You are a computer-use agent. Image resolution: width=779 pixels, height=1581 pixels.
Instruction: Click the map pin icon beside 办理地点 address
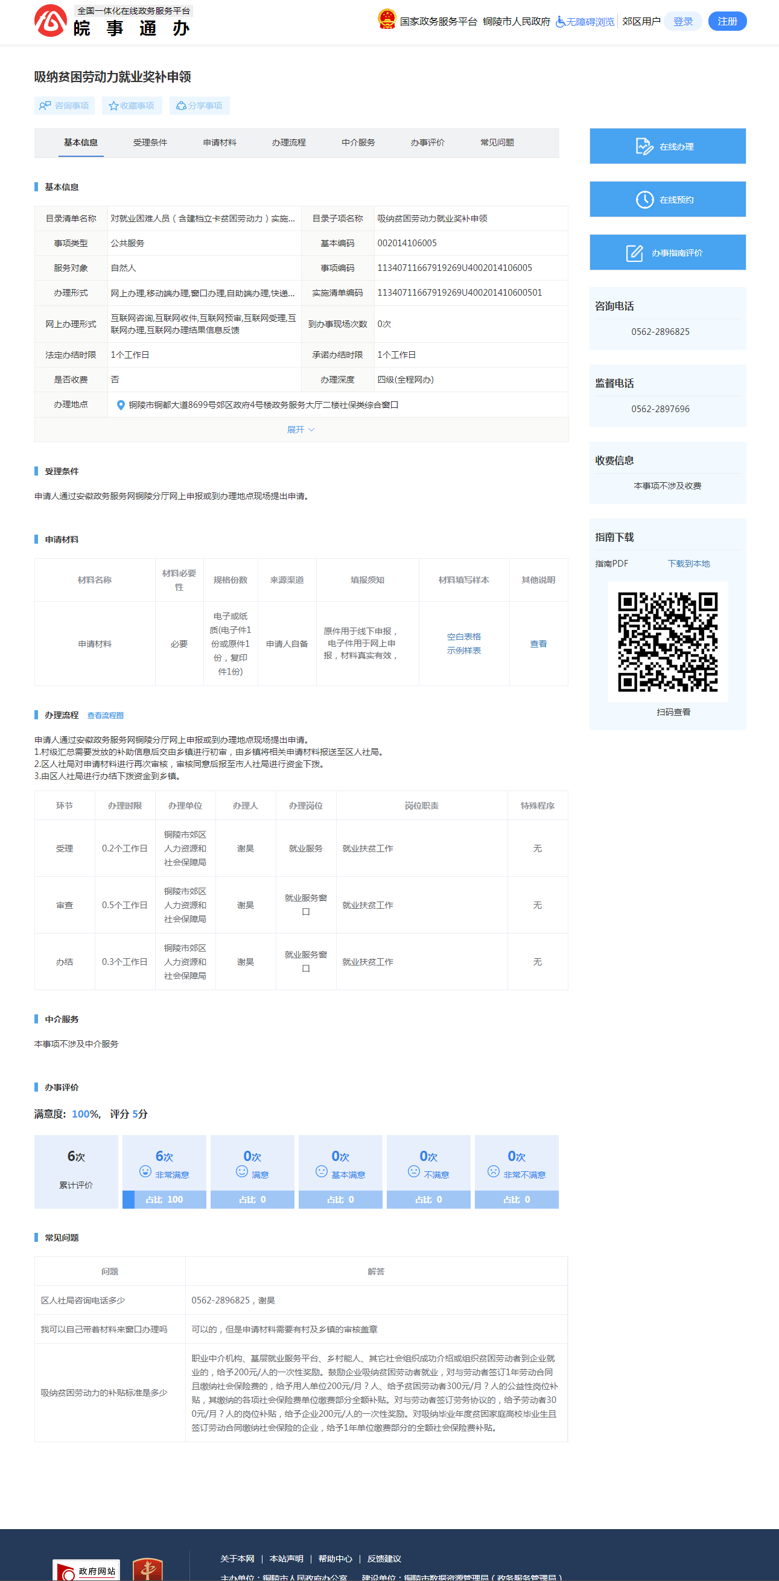[x=121, y=405]
